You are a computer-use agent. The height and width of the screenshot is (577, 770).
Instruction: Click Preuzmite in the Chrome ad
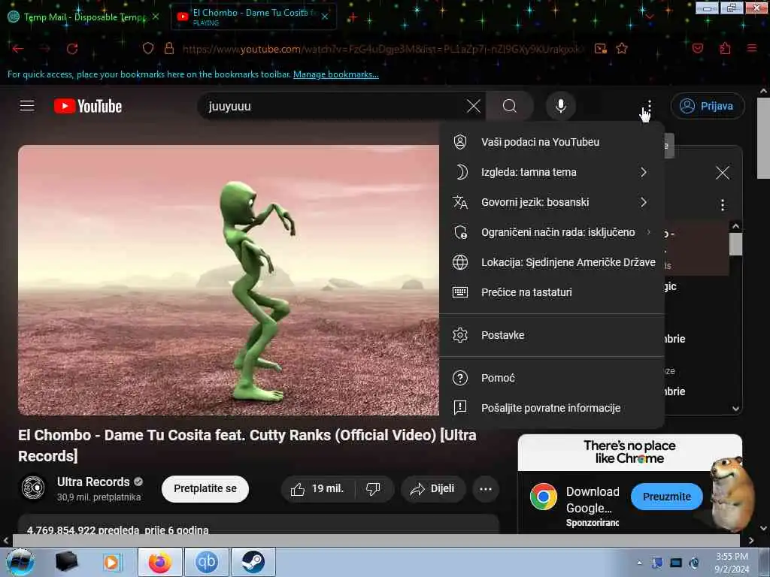[666, 497]
